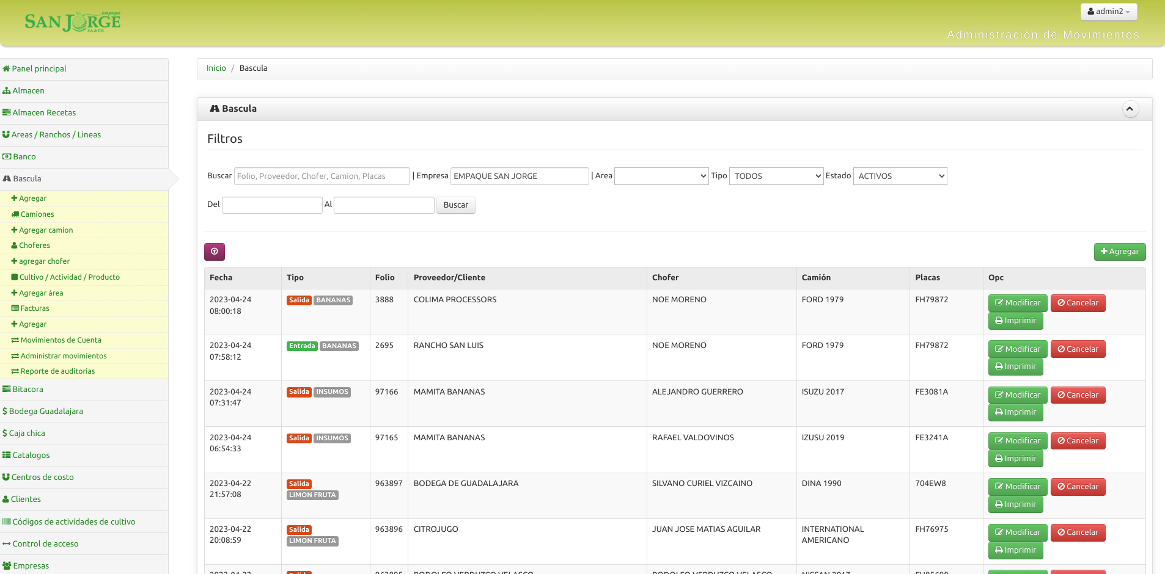The height and width of the screenshot is (574, 1165).
Task: Print folio 963897 record
Action: point(1016,504)
